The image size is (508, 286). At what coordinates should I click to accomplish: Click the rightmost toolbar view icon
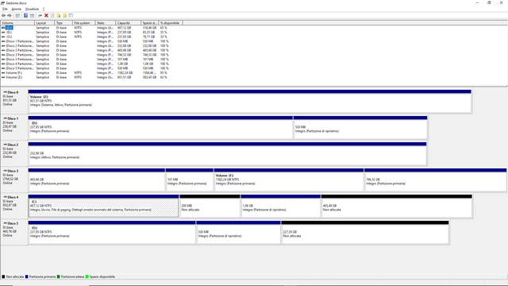71,15
